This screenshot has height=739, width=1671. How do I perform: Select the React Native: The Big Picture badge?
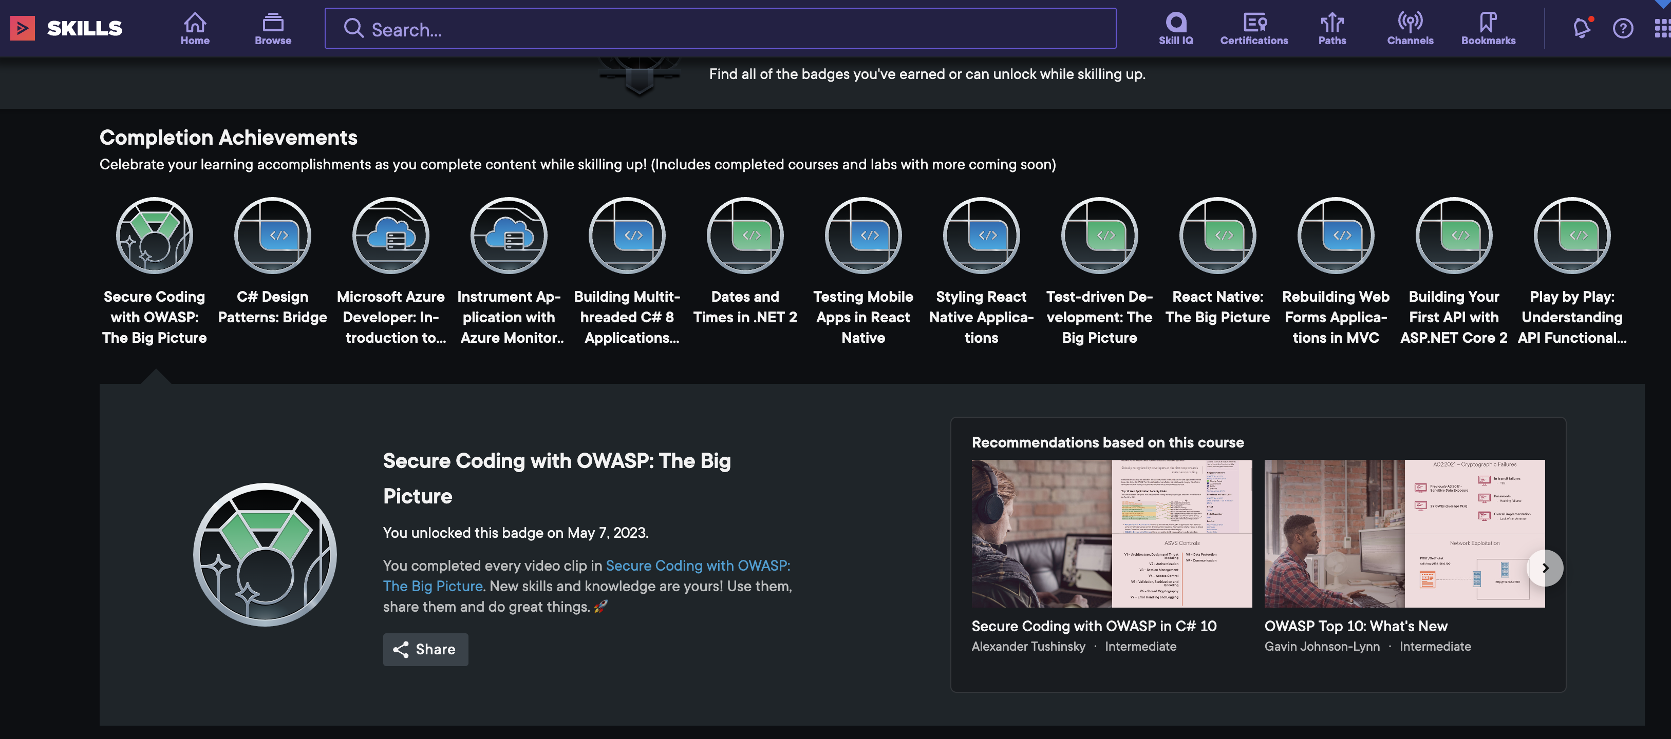click(x=1217, y=236)
